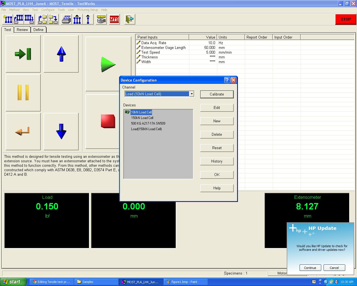Switch to the Review tab
The width and height of the screenshot is (357, 286).
click(x=22, y=30)
